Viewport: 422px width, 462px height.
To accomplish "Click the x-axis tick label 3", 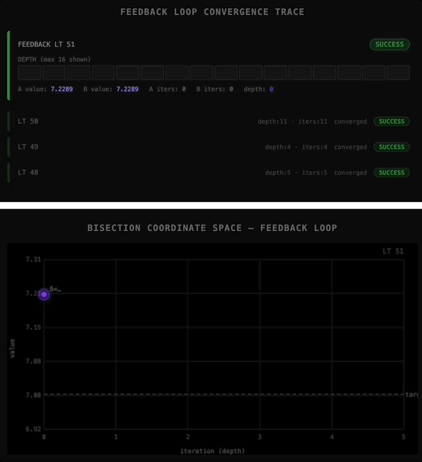I will click(260, 437).
